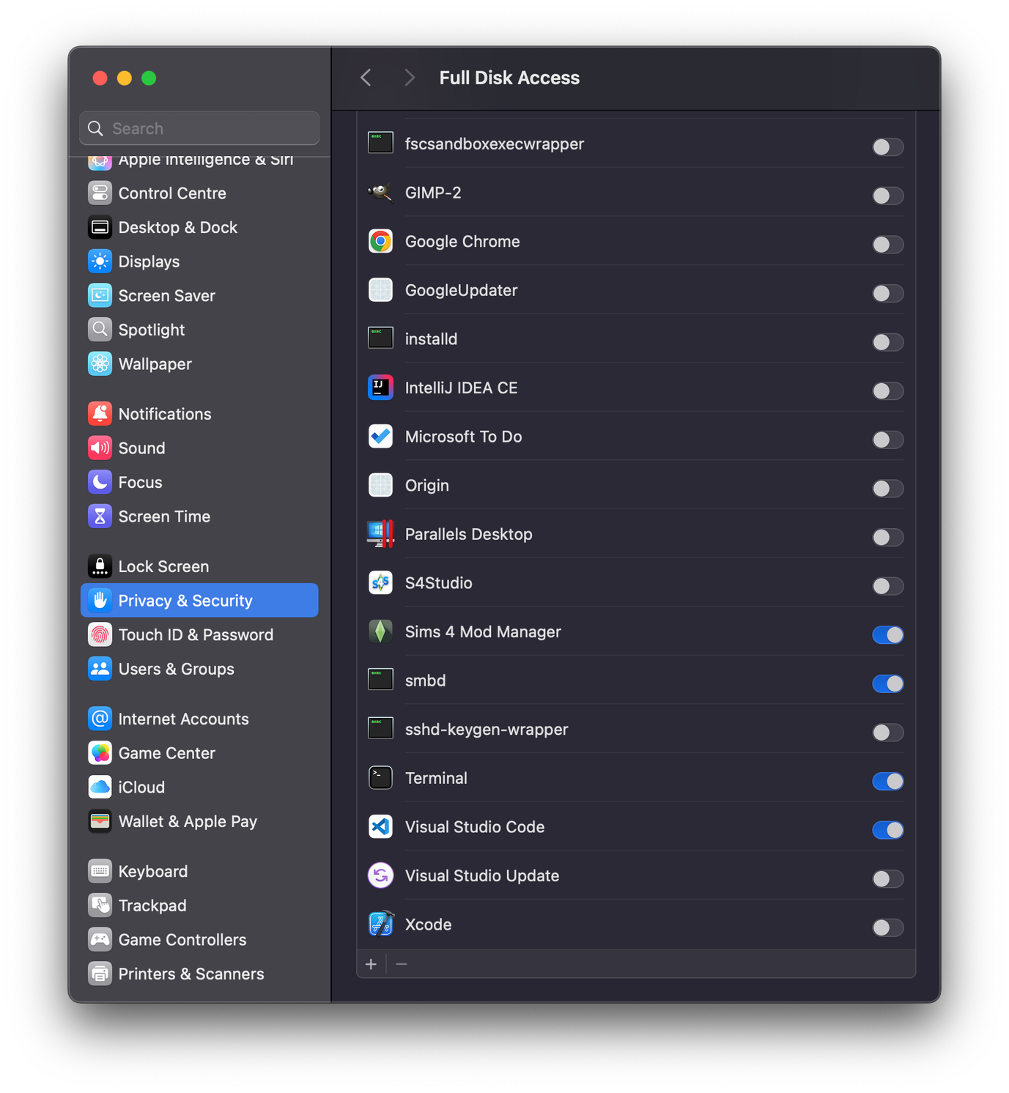
Task: Turn on IntelliJ IDEA CE switch
Action: tap(887, 391)
